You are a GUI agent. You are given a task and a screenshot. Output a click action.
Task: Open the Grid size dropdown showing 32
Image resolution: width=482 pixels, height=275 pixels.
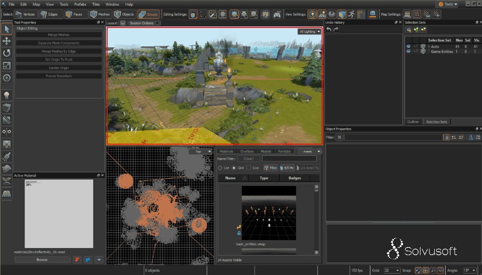(392, 270)
